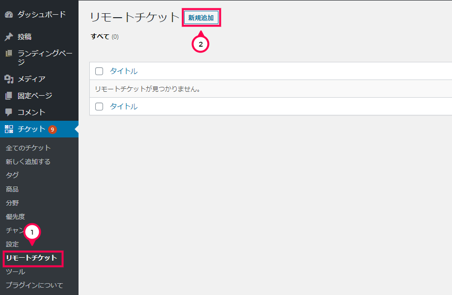This screenshot has width=452, height=295.
Task: Open 優先度 submenu item
Action: click(15, 216)
